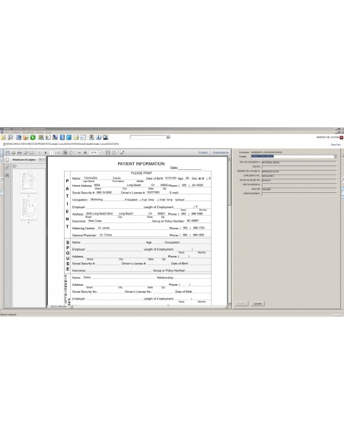344x445 pixels.
Task: Click the green play arrow toolbar icon
Action: tap(33, 138)
